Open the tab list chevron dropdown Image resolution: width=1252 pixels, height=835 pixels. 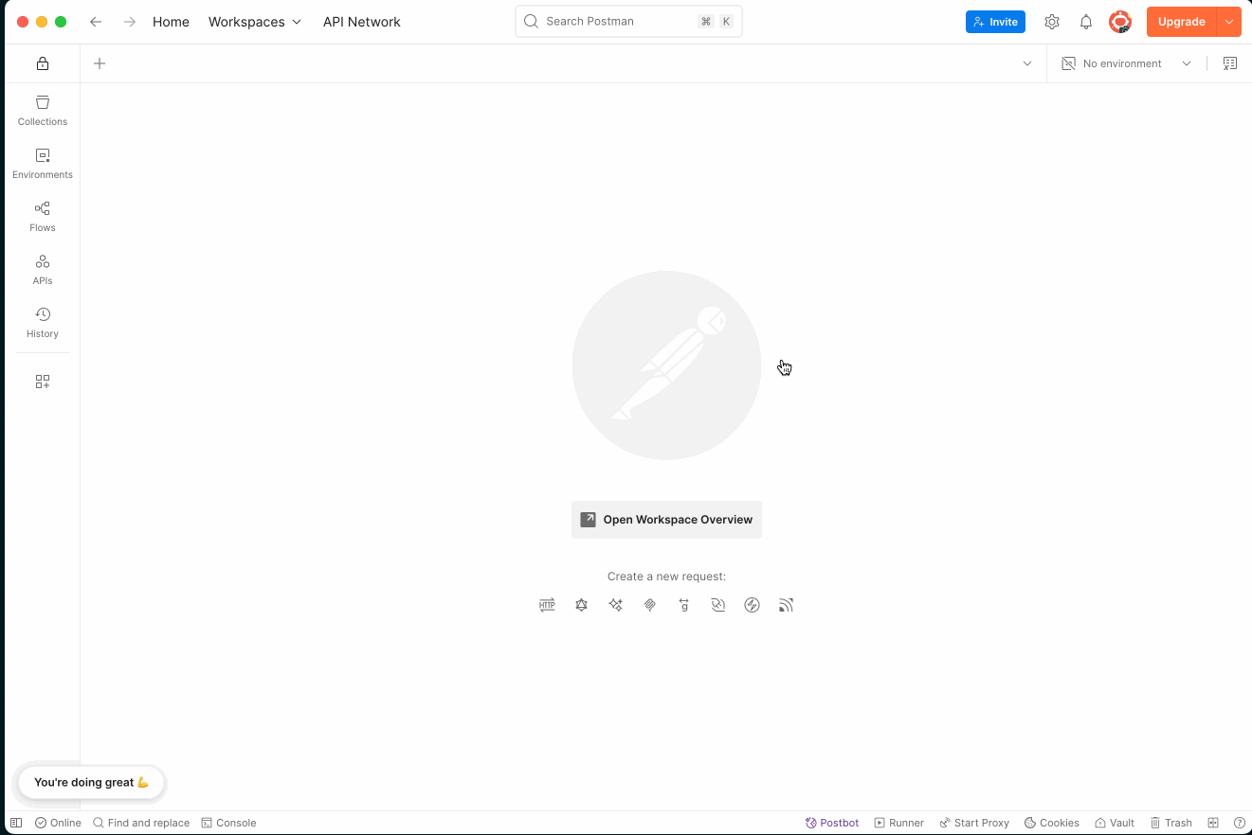click(x=1027, y=63)
